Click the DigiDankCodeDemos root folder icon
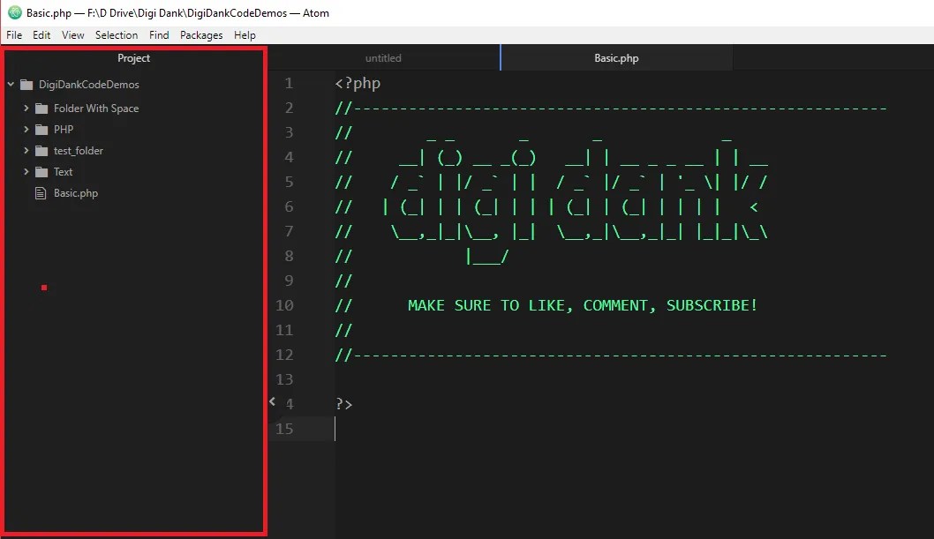Image resolution: width=934 pixels, height=539 pixels. point(26,85)
